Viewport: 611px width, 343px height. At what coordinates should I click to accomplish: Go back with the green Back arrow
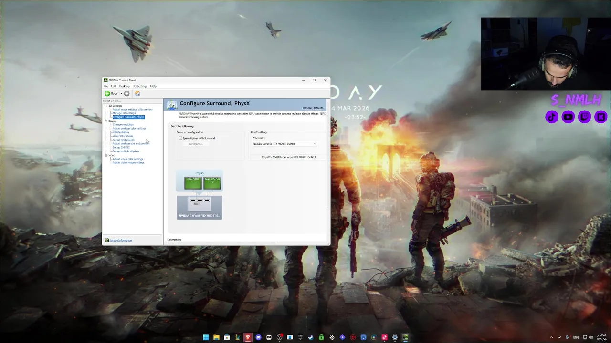point(111,93)
